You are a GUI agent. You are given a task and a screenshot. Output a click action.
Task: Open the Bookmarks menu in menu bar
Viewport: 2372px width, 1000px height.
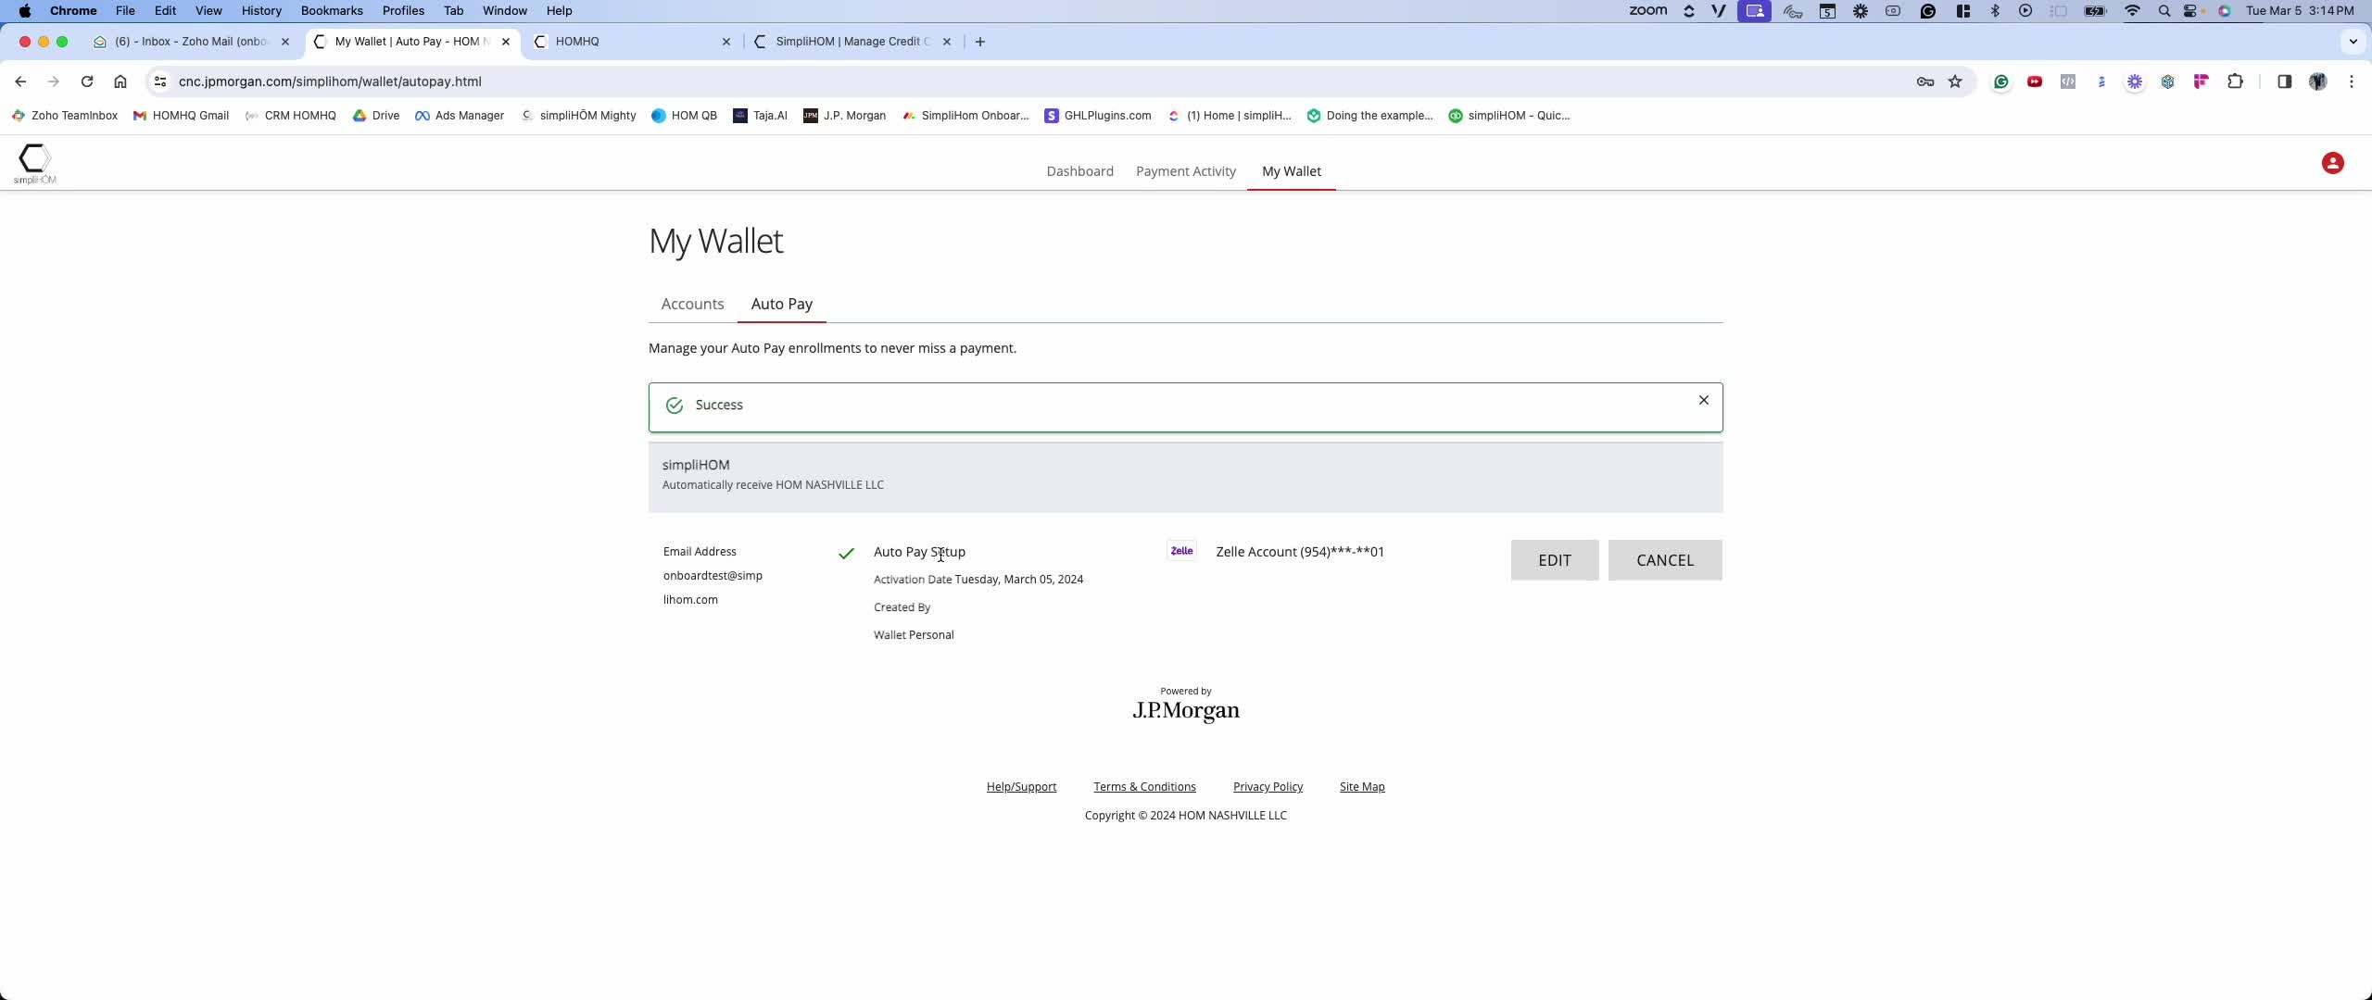pyautogui.click(x=331, y=10)
